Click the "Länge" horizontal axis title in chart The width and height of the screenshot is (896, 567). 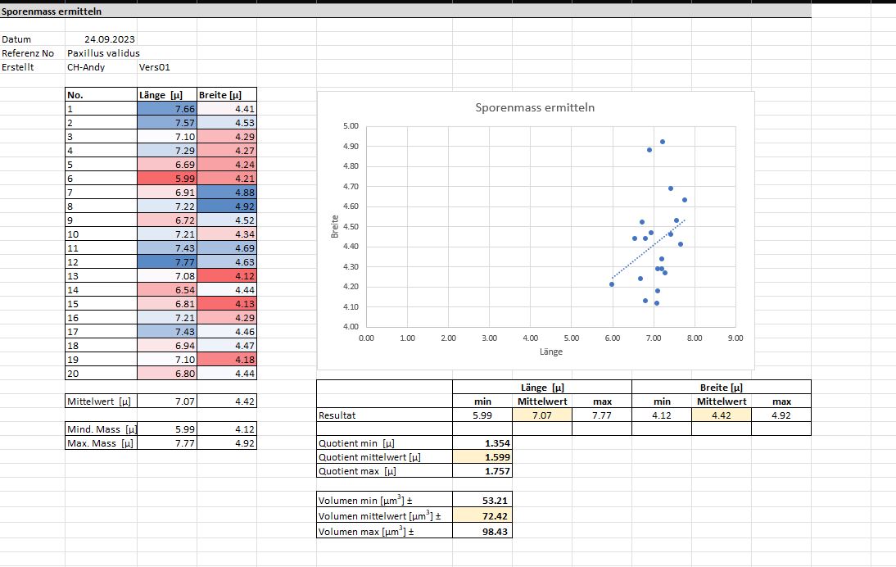[x=550, y=352]
